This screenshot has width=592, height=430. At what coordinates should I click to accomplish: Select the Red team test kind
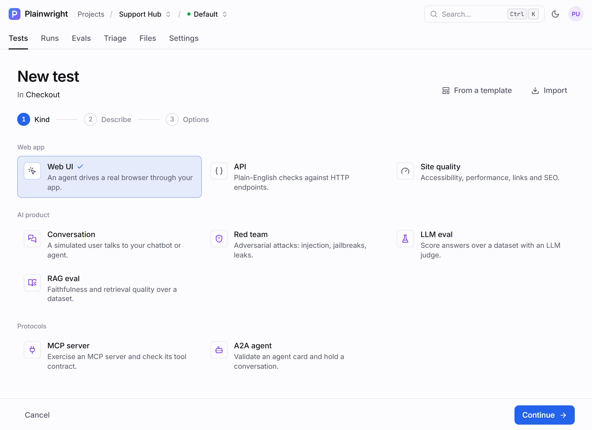(x=295, y=245)
